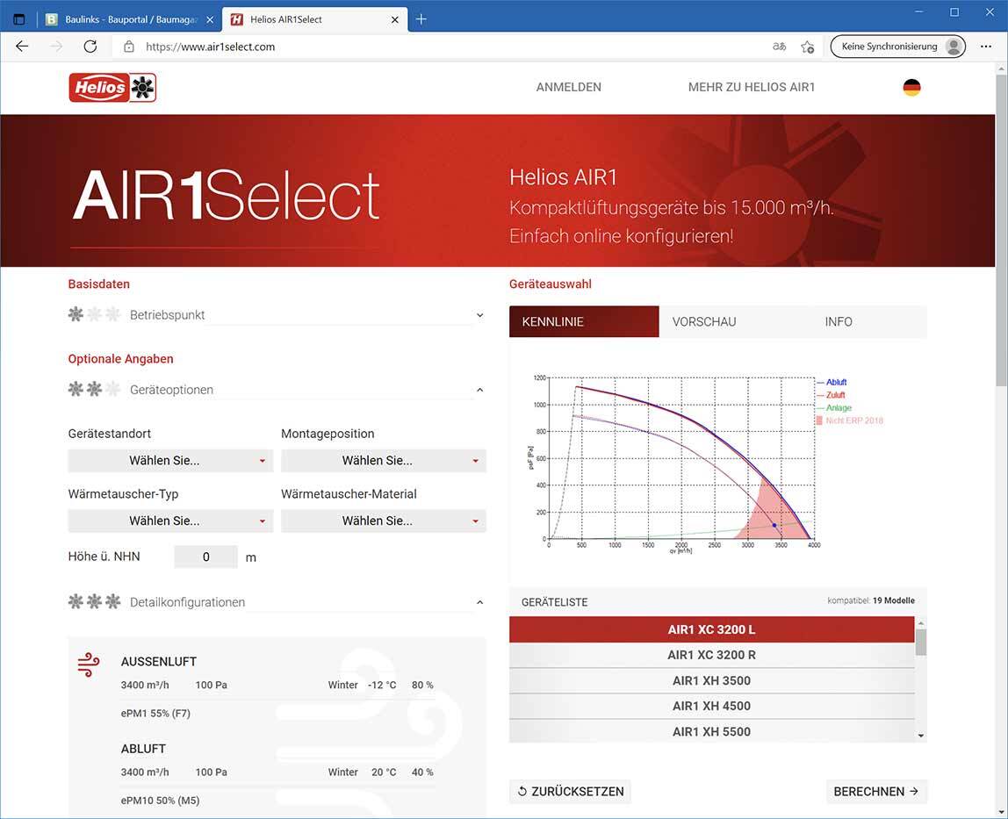Click the page vertical scrollbar thumb
The image size is (1008, 819).
tap(1002, 230)
